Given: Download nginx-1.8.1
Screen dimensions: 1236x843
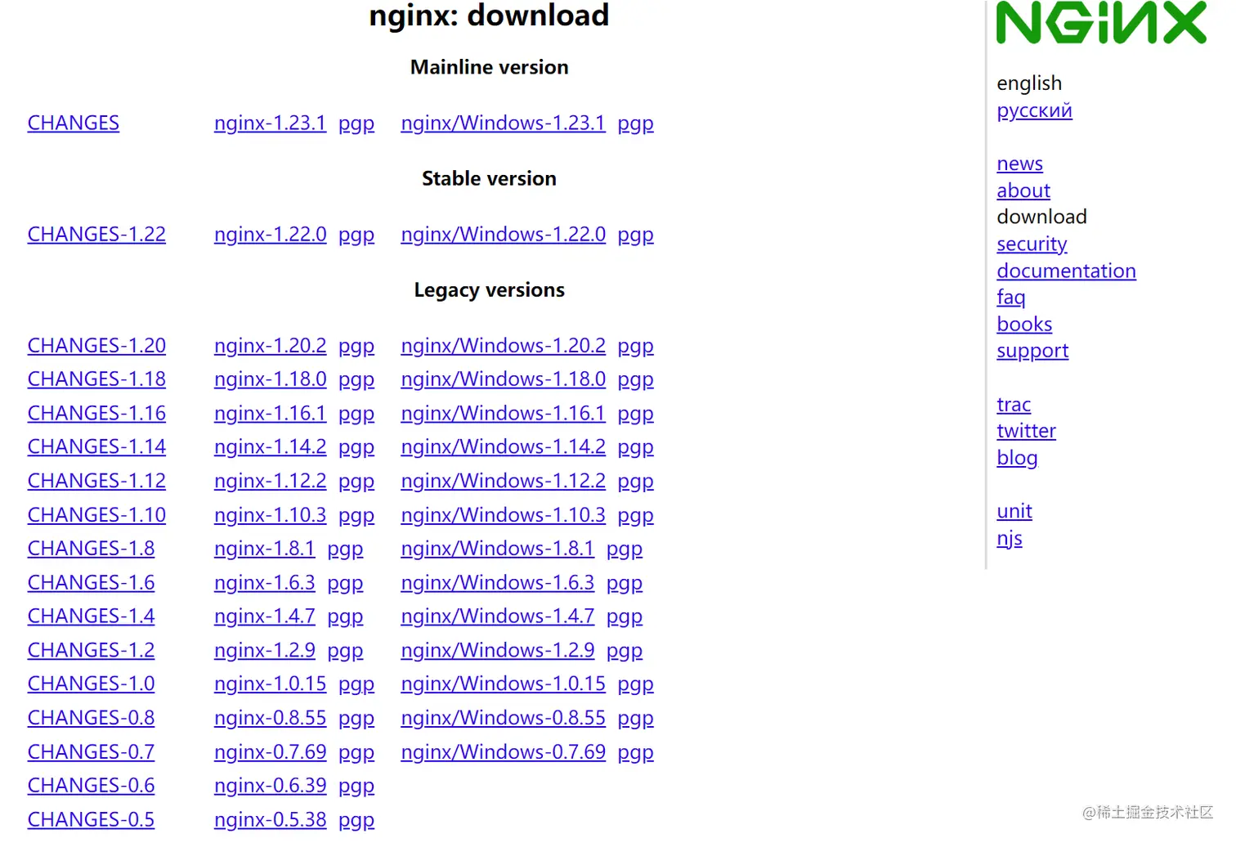Looking at the screenshot, I should click(264, 549).
